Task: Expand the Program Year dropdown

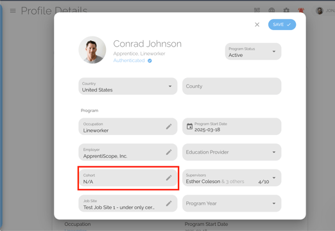Action: (x=232, y=203)
